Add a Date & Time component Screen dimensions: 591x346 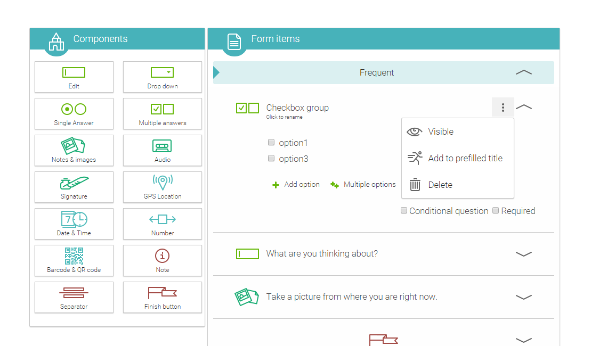74,224
